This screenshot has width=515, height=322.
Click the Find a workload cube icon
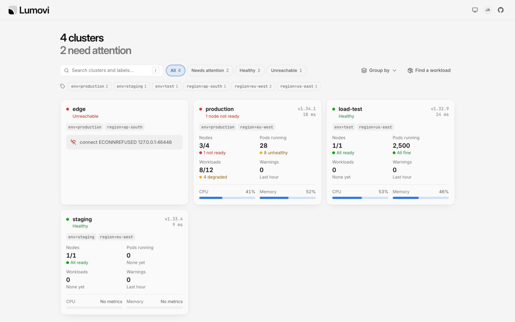(410, 70)
